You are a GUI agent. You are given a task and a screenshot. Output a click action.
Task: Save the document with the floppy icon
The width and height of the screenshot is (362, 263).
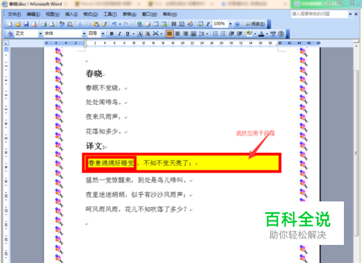[x=26, y=24]
